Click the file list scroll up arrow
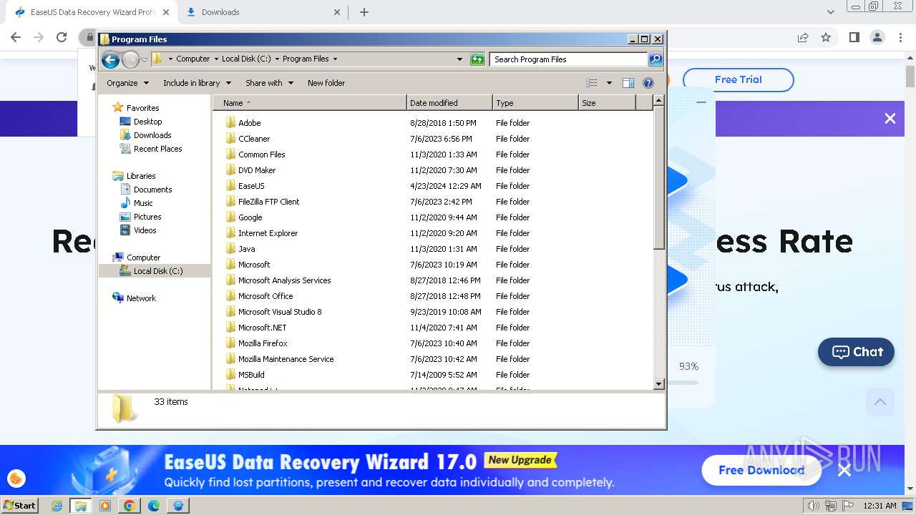This screenshot has height=515, width=916. [659, 101]
